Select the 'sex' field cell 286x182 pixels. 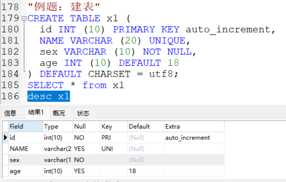point(26,160)
